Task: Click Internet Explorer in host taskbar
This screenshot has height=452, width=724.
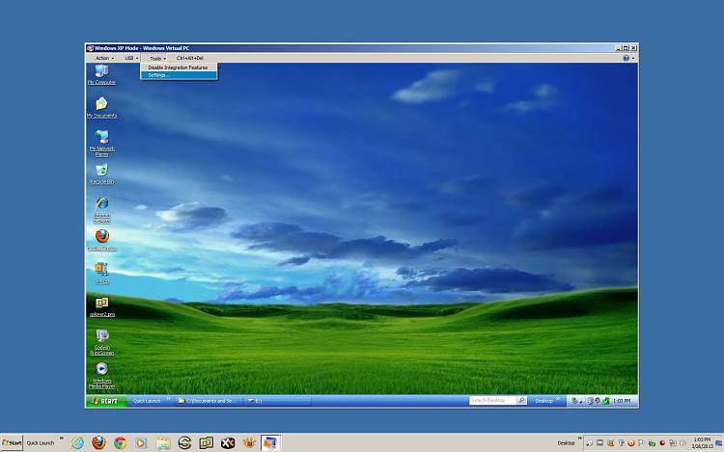Action: [77, 442]
